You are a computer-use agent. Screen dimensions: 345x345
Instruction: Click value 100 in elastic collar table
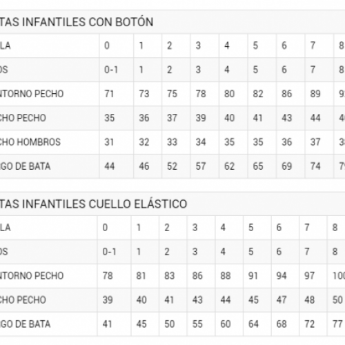click(339, 276)
